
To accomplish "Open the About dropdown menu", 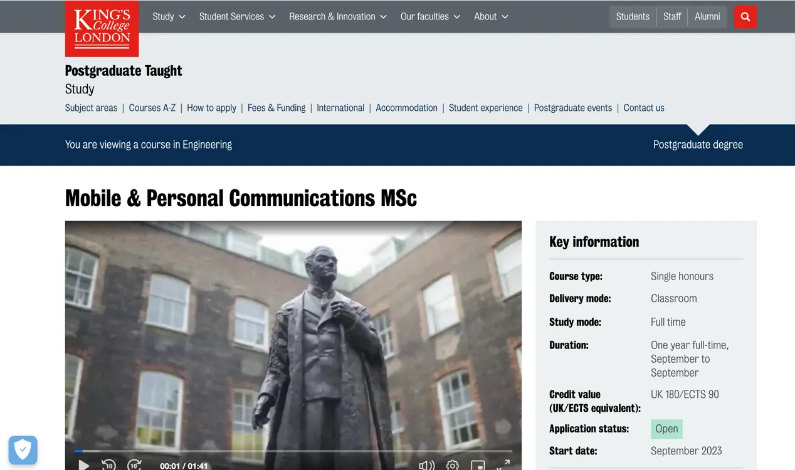I will click(x=491, y=17).
